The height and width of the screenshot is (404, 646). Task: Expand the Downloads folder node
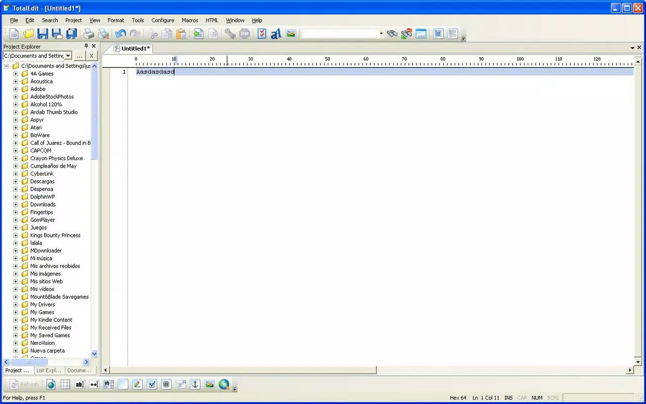click(x=16, y=205)
